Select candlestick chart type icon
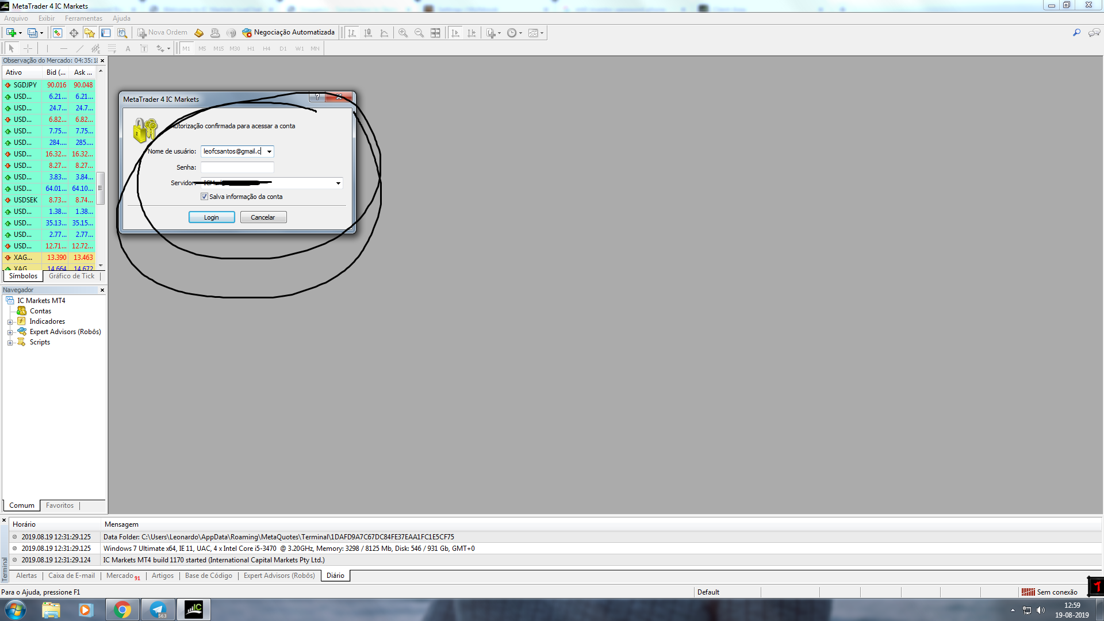The height and width of the screenshot is (621, 1104). coord(368,33)
